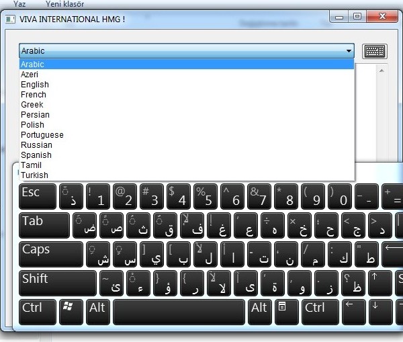This screenshot has width=403, height=342.
Task: Click the right Alt key
Action: coord(259,312)
